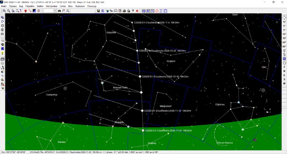Click the printer icon in toolbar

pos(124,11)
